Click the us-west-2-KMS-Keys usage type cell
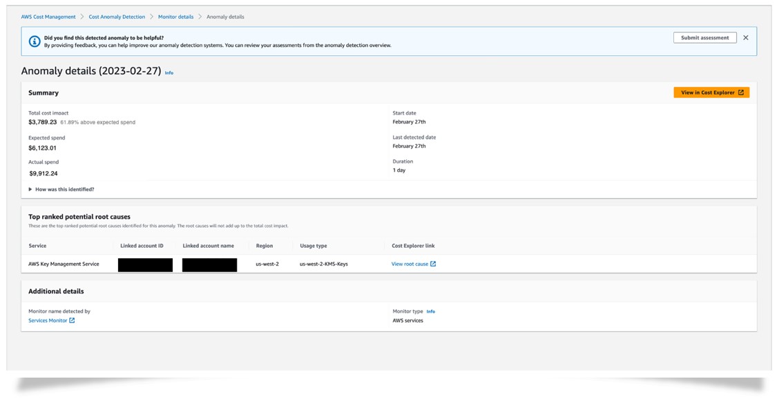 (x=324, y=264)
